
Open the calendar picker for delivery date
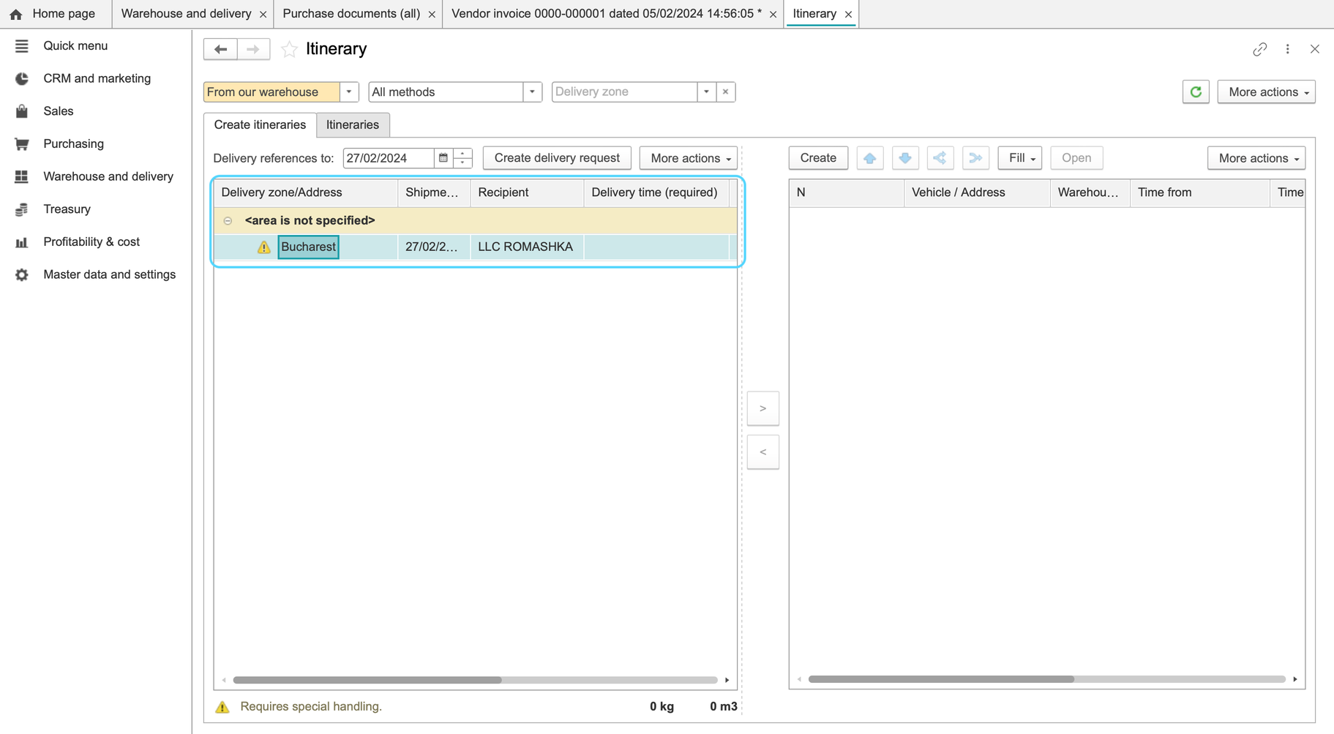[443, 158]
